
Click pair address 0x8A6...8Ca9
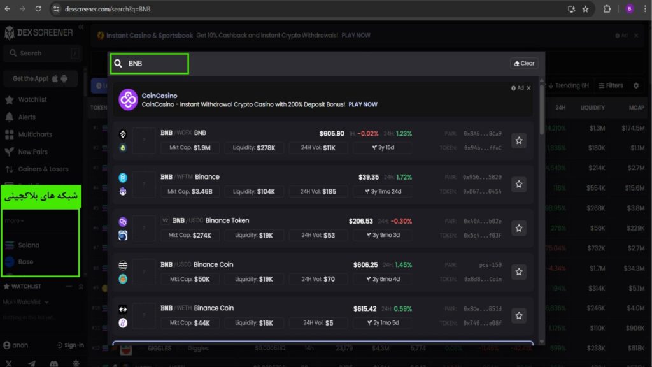(483, 134)
